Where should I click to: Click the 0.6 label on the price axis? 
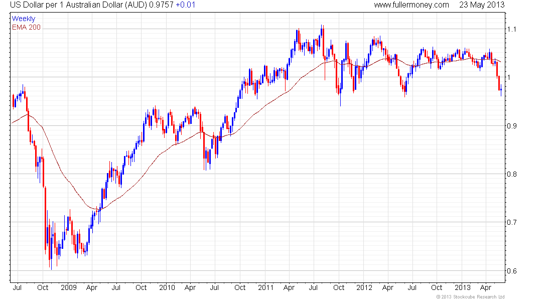pos(512,271)
